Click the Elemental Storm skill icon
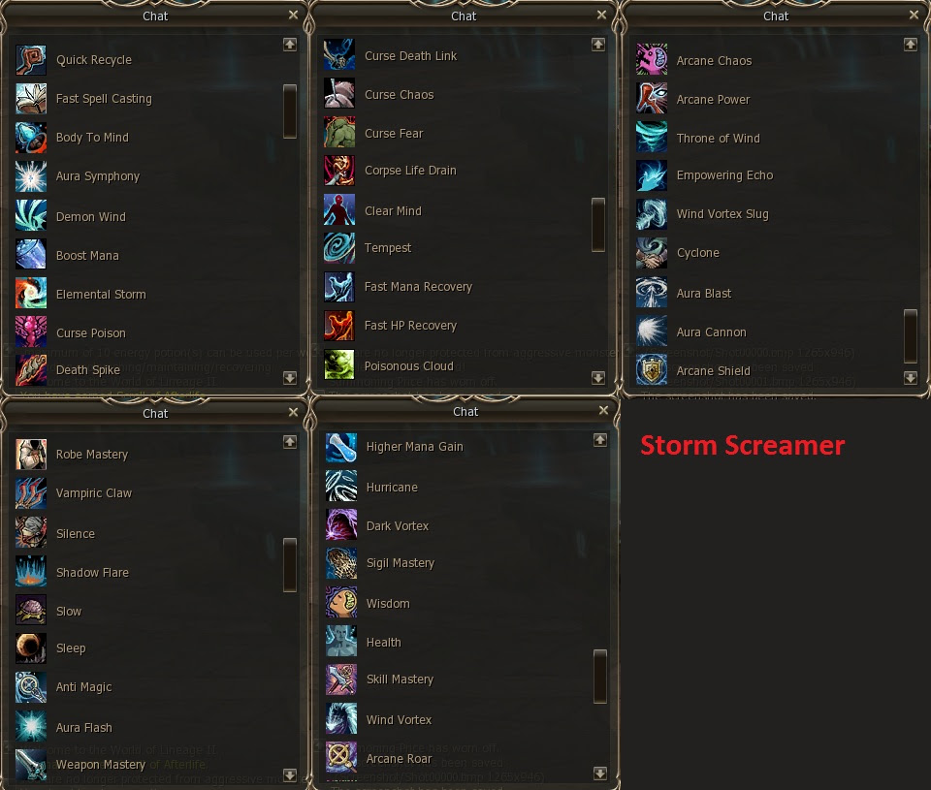This screenshot has height=790, width=931. 31,293
